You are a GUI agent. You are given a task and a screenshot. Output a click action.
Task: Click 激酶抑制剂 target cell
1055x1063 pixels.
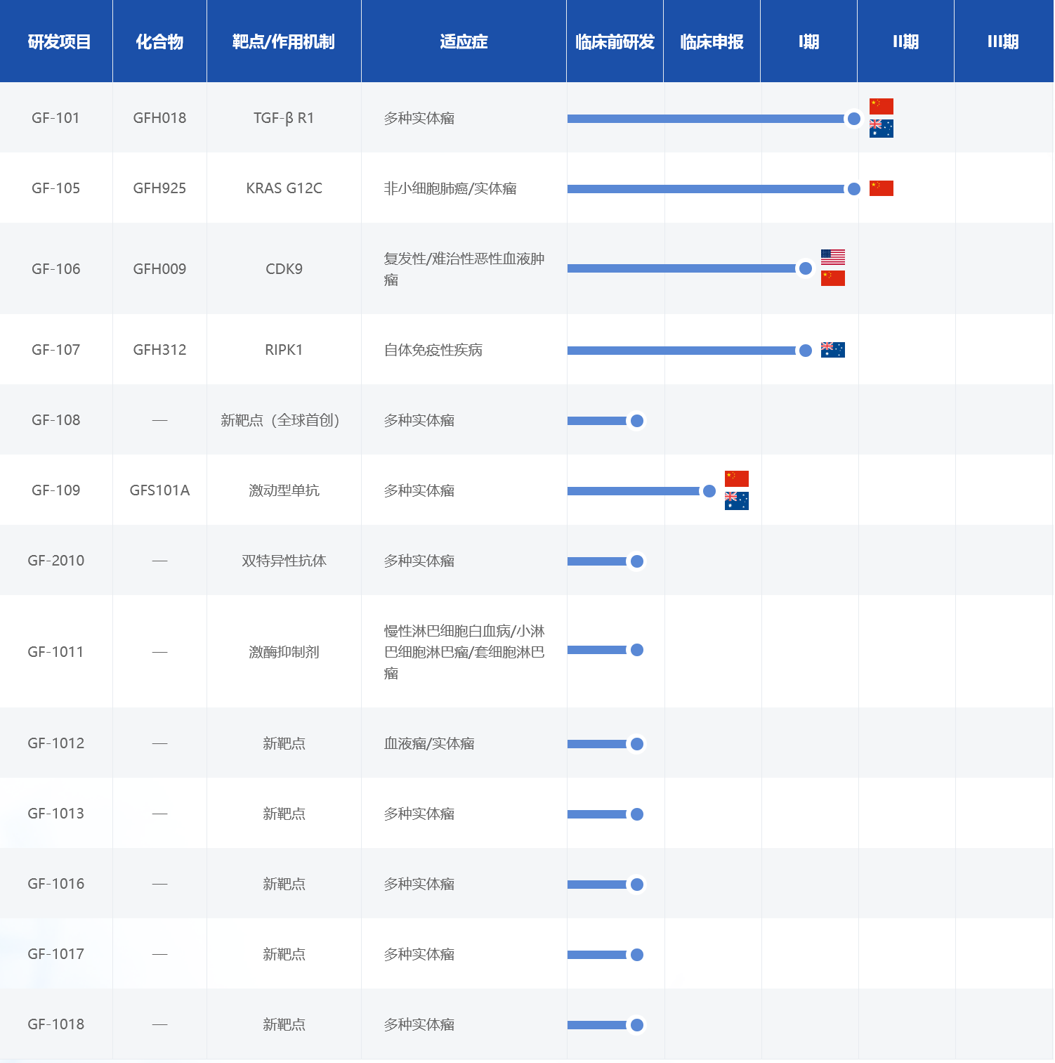(x=284, y=652)
